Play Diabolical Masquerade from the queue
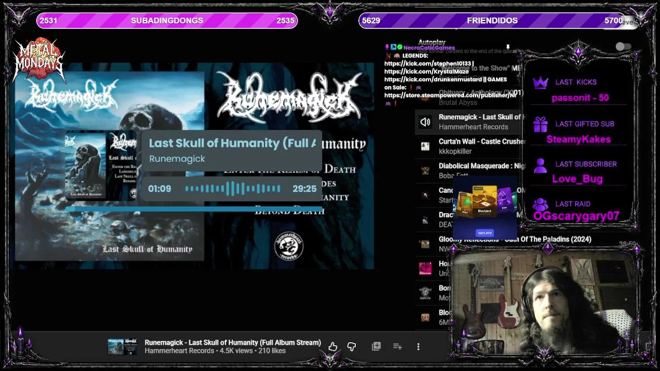 point(469,171)
